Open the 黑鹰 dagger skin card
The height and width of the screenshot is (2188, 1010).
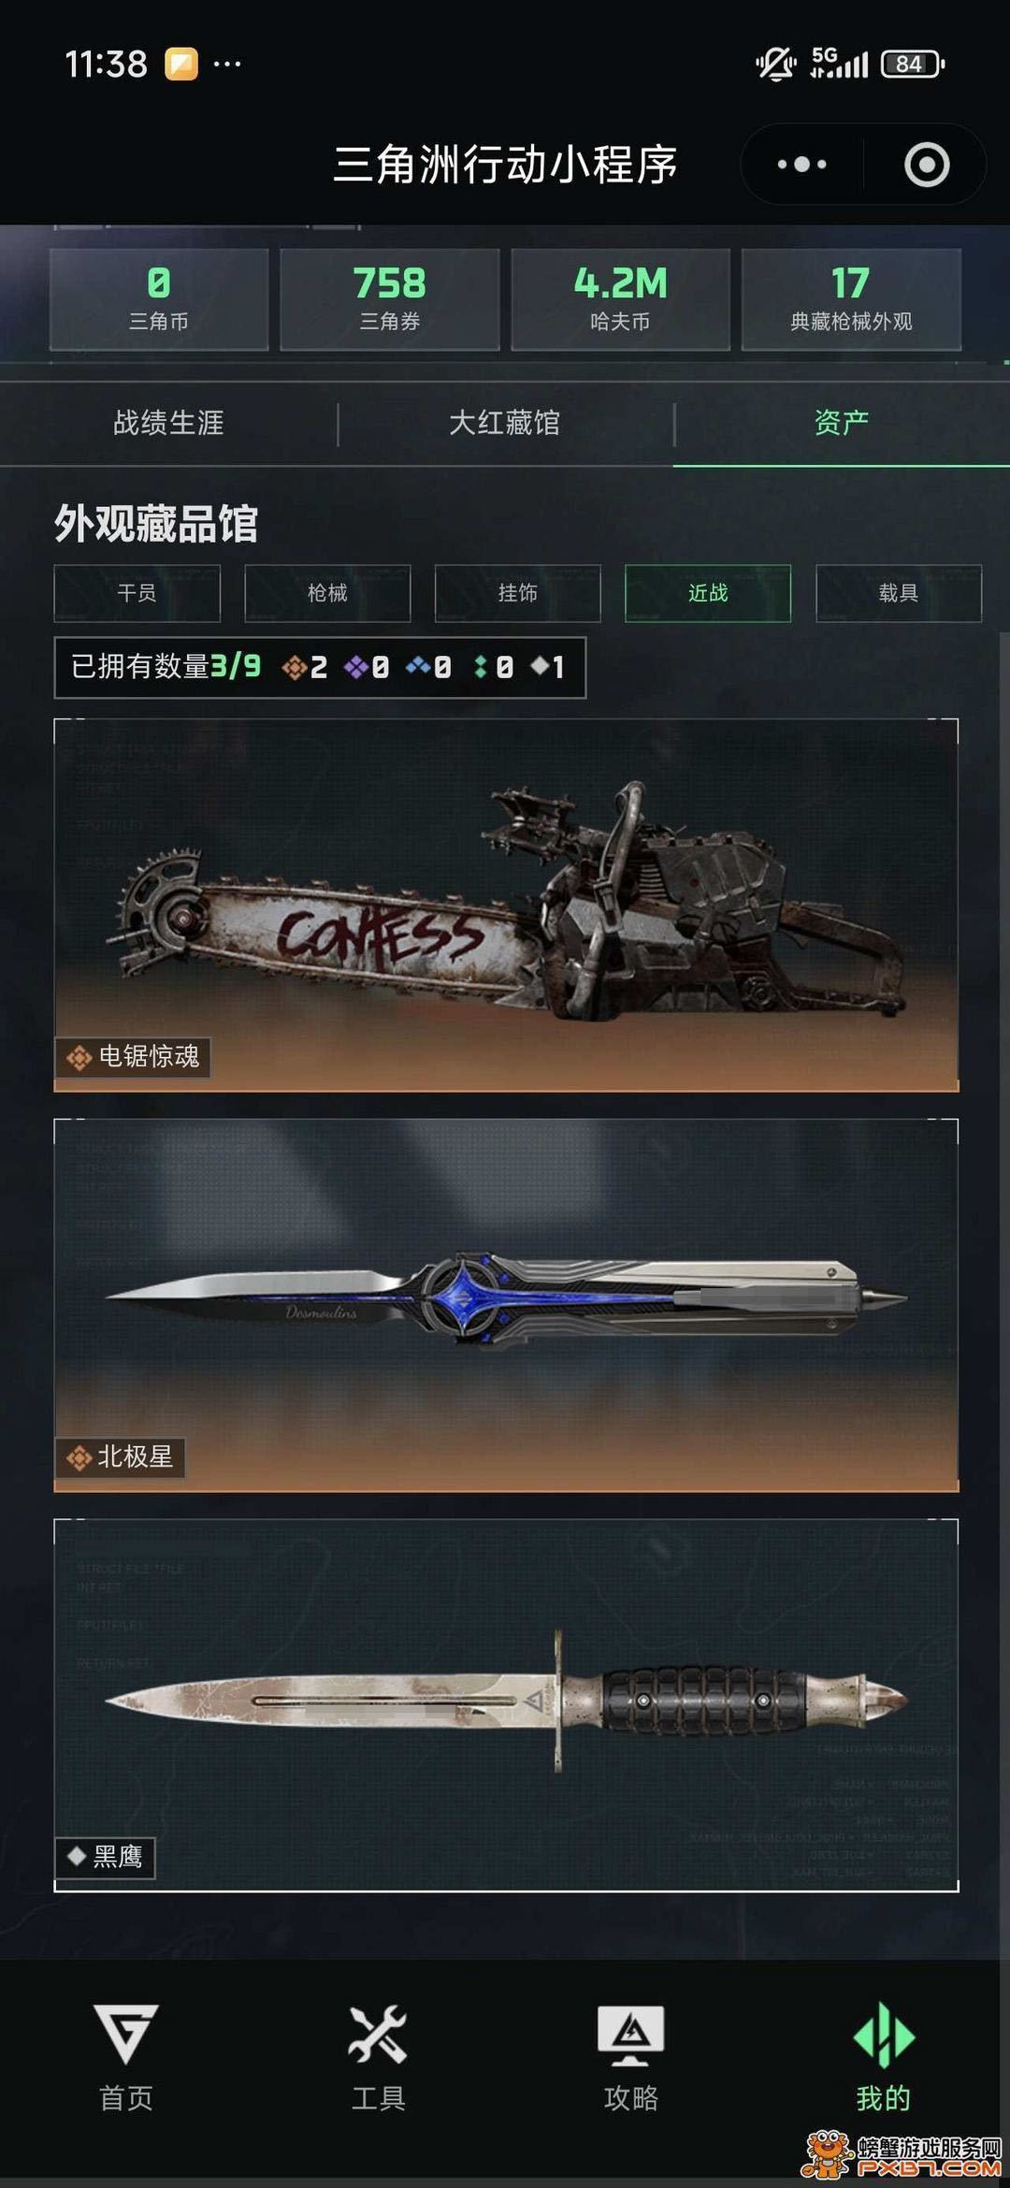[x=506, y=1705]
